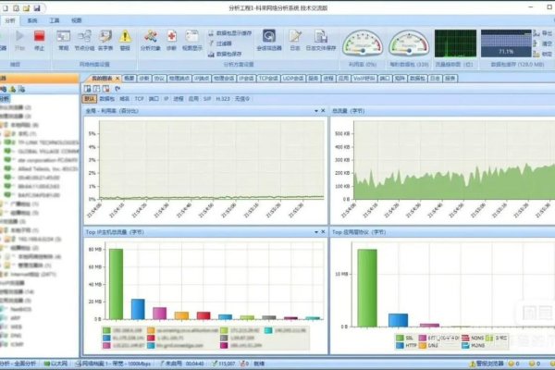Screen dimensions: 555x370
Task: Switch to the 工具 ribbon tab
Action: pyautogui.click(x=55, y=20)
